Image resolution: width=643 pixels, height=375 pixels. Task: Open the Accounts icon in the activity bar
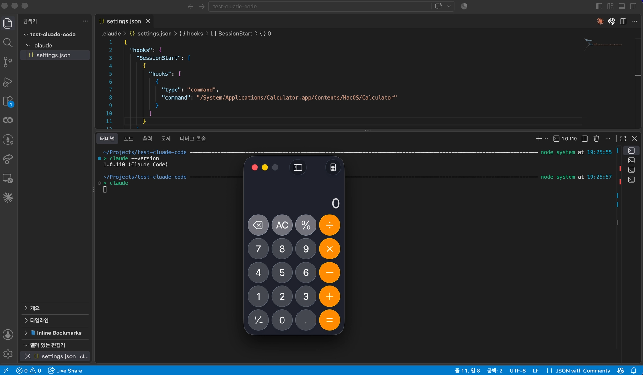coord(8,334)
